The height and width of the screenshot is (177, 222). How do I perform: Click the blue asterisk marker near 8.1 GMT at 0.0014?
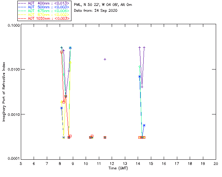pyautogui.click(x=61, y=108)
